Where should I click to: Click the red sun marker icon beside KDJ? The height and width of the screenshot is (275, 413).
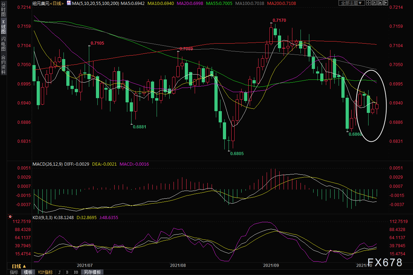pos(10,217)
